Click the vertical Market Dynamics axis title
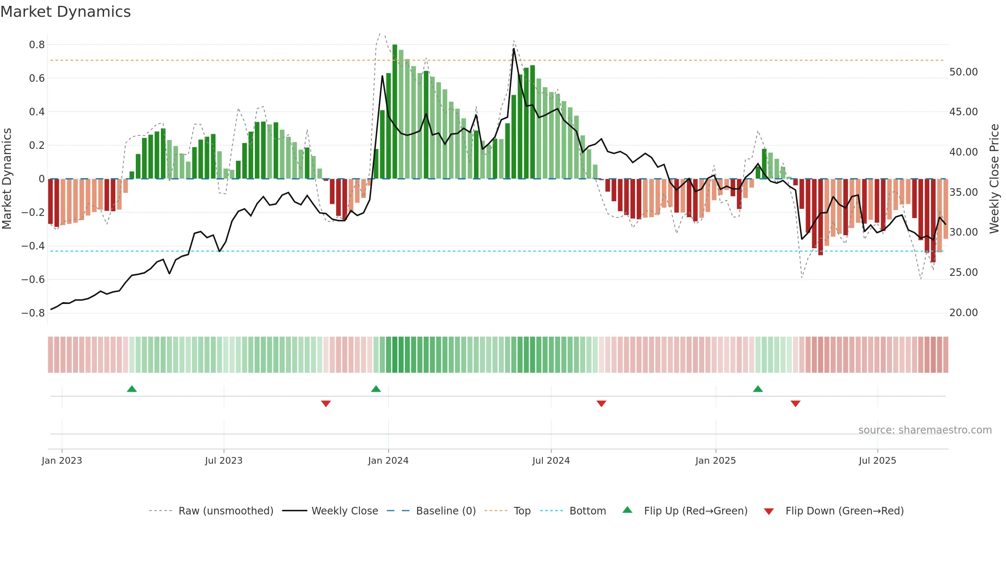The image size is (1006, 566). click(7, 179)
